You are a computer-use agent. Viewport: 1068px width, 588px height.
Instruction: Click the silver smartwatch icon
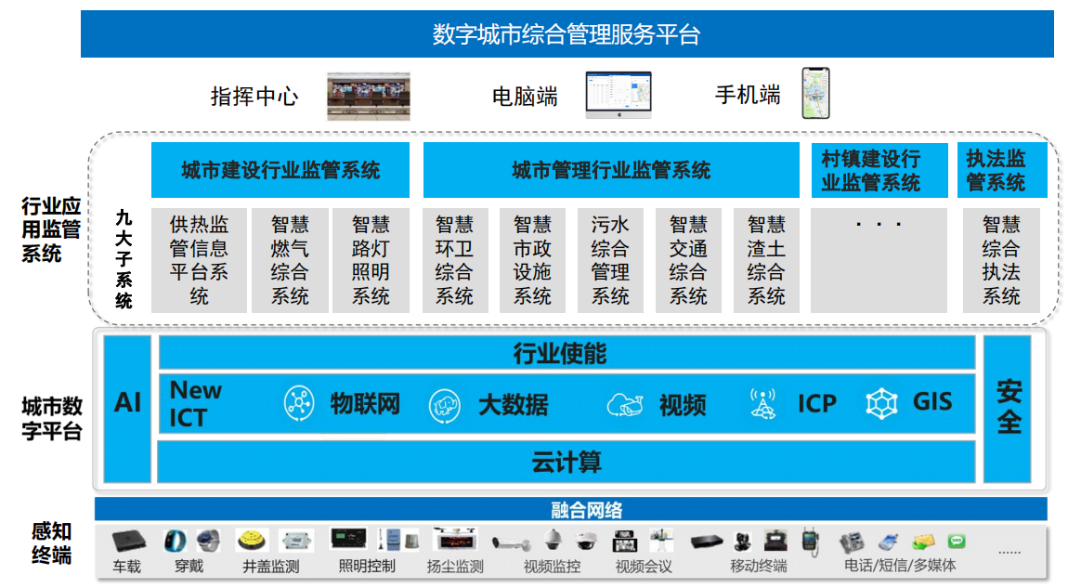coord(208,541)
